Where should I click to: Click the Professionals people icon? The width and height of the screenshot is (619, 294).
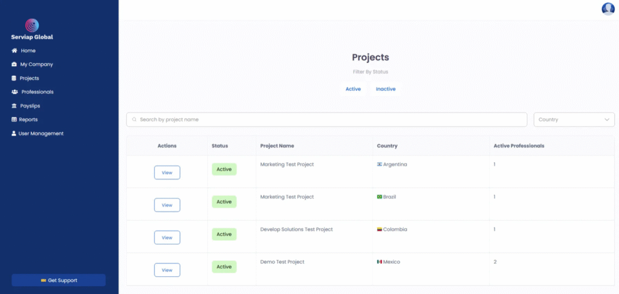pyautogui.click(x=15, y=92)
